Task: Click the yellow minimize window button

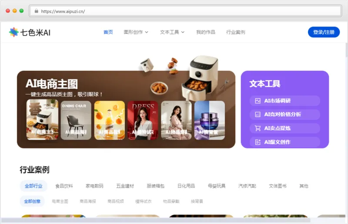Action: pyautogui.click(x=15, y=11)
